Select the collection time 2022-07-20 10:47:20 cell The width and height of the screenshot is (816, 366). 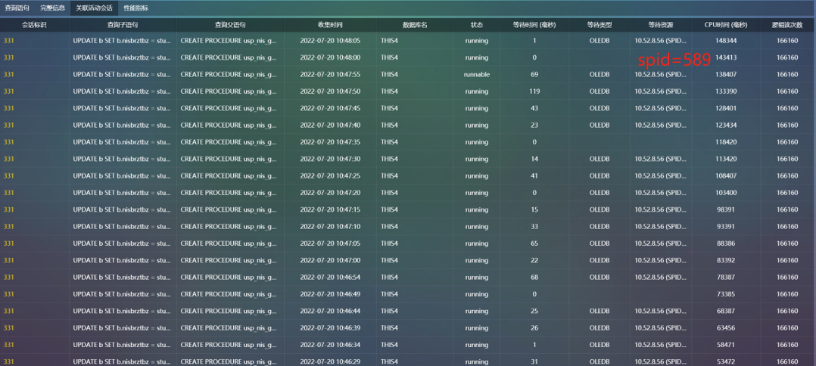coord(330,193)
